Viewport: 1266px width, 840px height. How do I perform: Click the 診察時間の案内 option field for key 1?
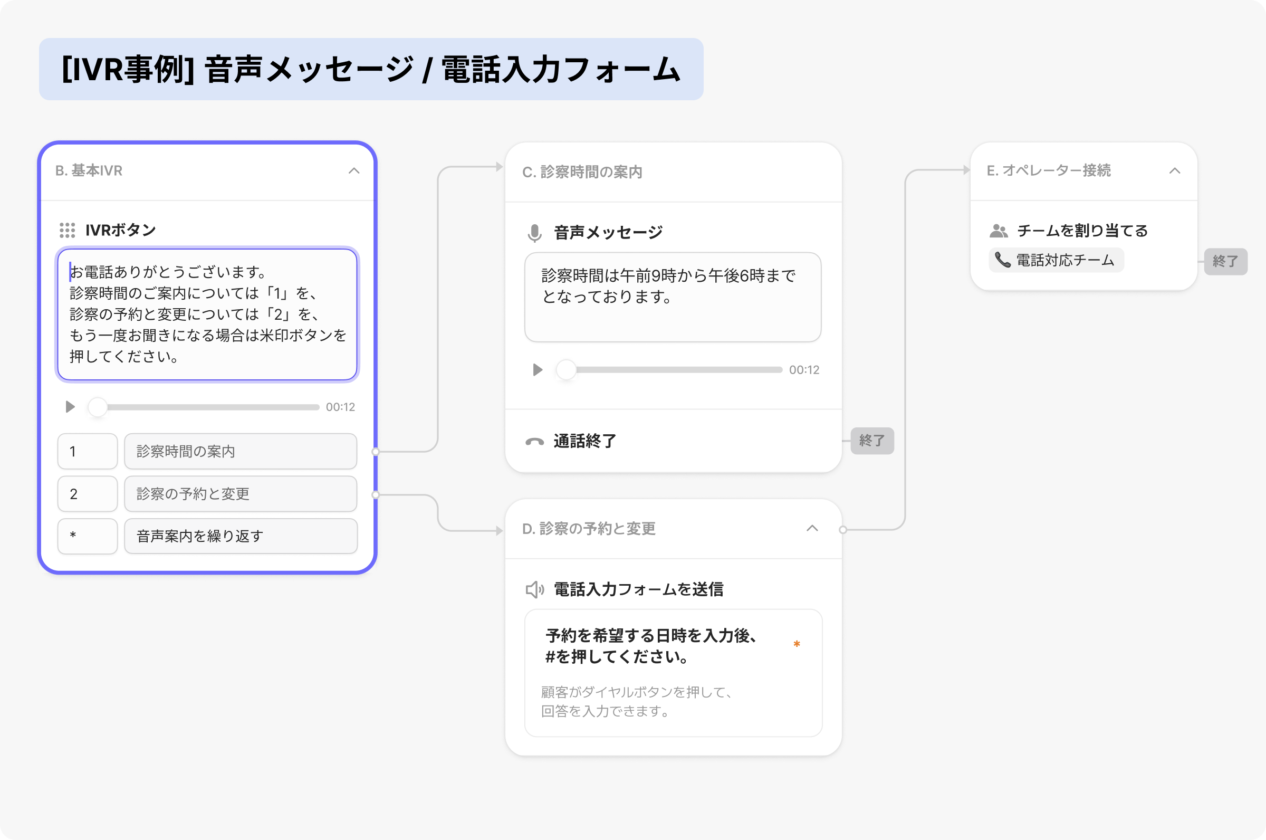click(x=241, y=452)
